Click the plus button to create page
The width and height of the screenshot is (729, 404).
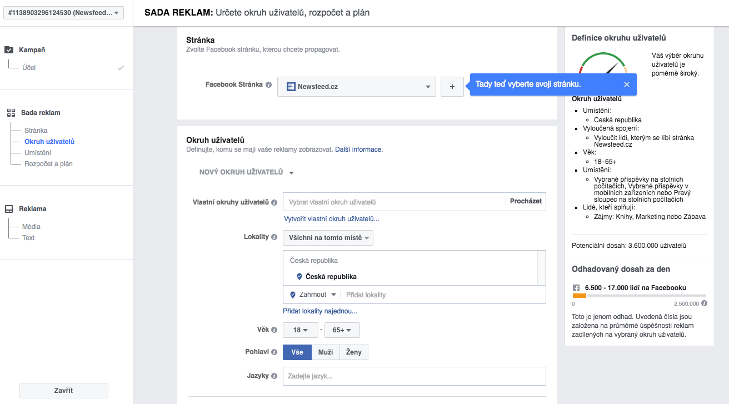pyautogui.click(x=452, y=87)
